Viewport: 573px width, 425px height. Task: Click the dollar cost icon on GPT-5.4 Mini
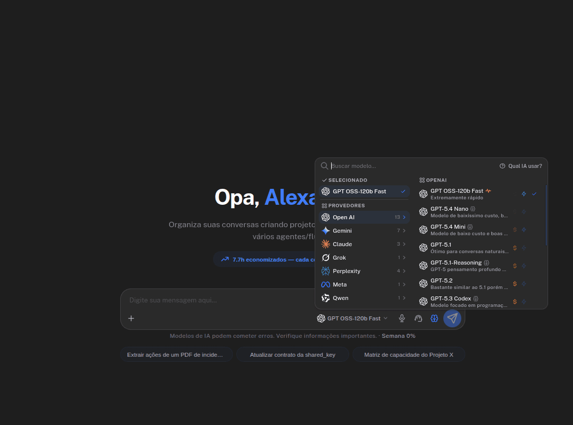[x=515, y=230]
